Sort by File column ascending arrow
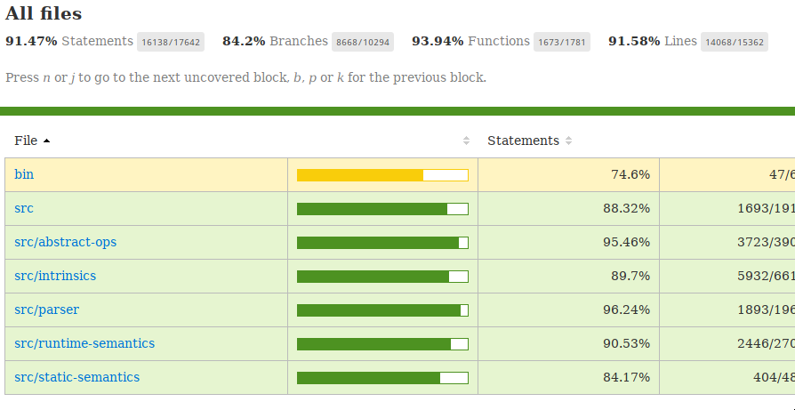The image size is (795, 410). point(46,141)
